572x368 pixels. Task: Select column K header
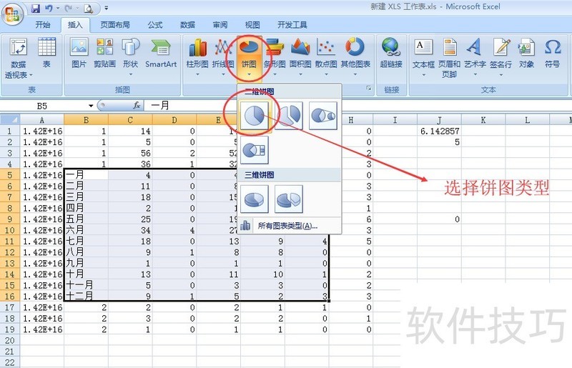[x=483, y=119]
